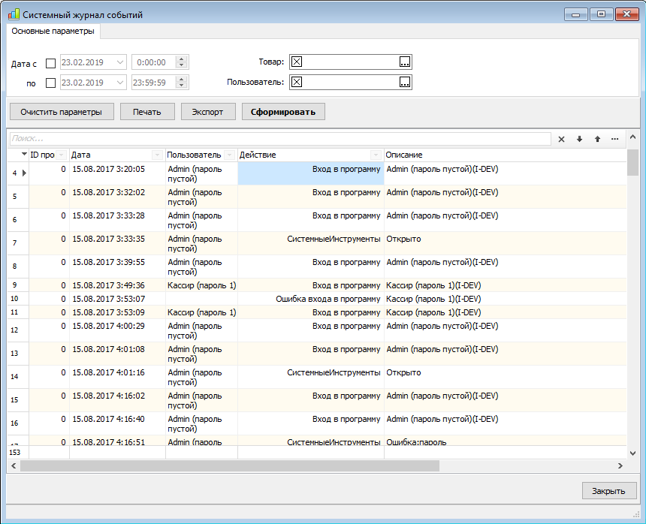Select row 7 СистемныеИнструменты action cell
Image resolution: width=646 pixels, height=524 pixels.
click(311, 243)
